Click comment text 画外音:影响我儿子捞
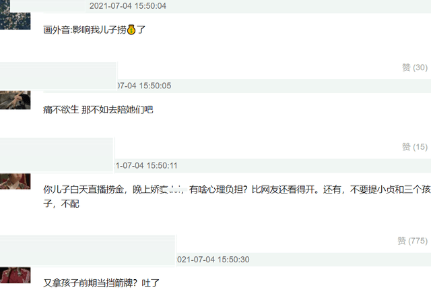The width and height of the screenshot is (431, 292). [x=85, y=30]
